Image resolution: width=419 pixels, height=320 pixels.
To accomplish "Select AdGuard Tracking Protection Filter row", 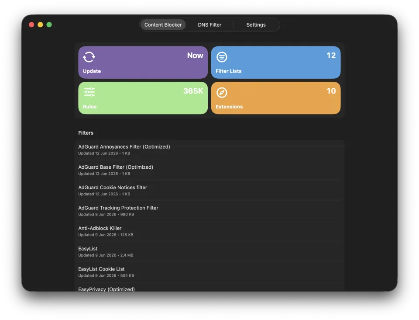I will 209,211.
